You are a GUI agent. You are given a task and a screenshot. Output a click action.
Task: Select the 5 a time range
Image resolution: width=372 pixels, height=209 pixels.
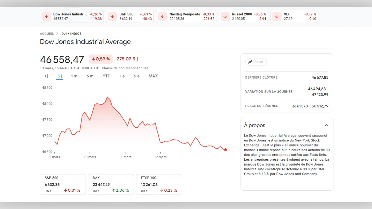tap(137, 76)
